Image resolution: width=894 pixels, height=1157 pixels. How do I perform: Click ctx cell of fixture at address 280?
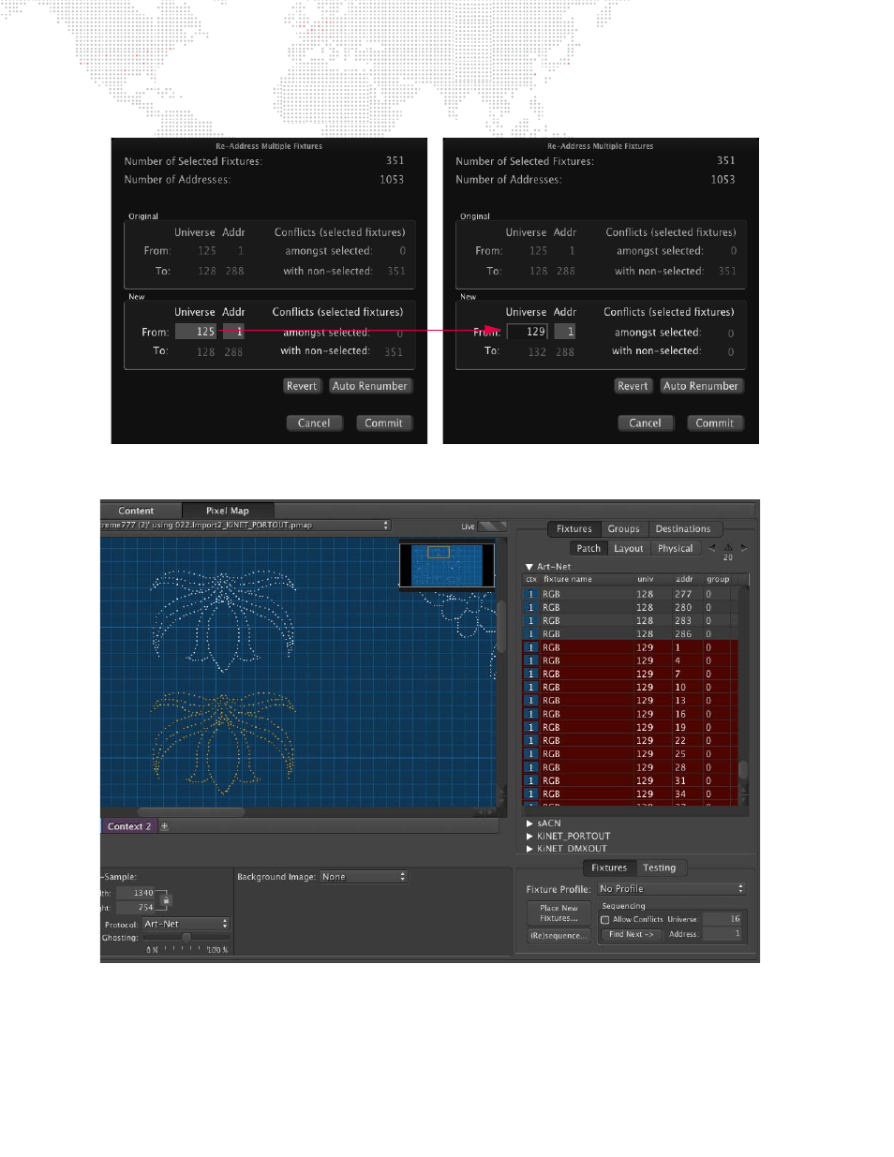tap(531, 607)
